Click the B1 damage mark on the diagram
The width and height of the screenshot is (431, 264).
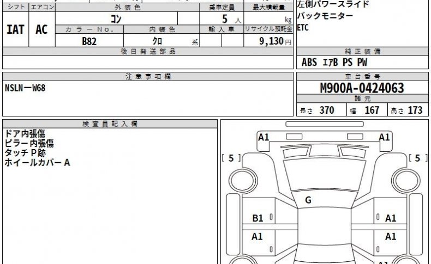point(258,218)
